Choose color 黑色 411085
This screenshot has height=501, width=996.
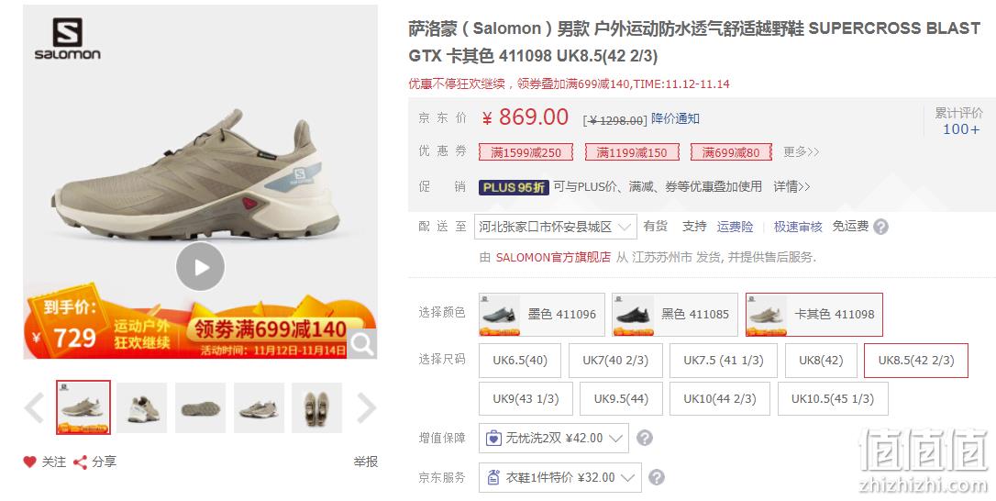(x=675, y=314)
